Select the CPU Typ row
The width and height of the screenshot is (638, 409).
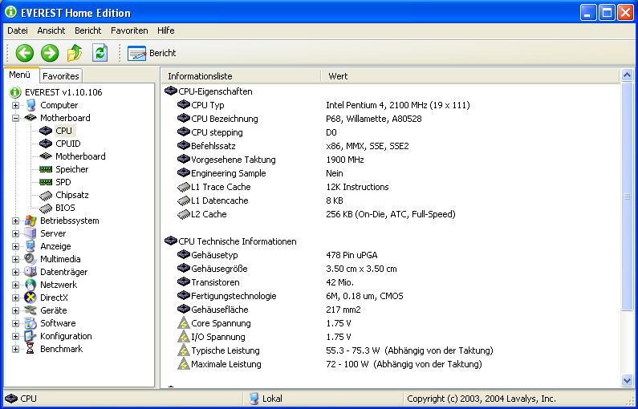[391, 105]
